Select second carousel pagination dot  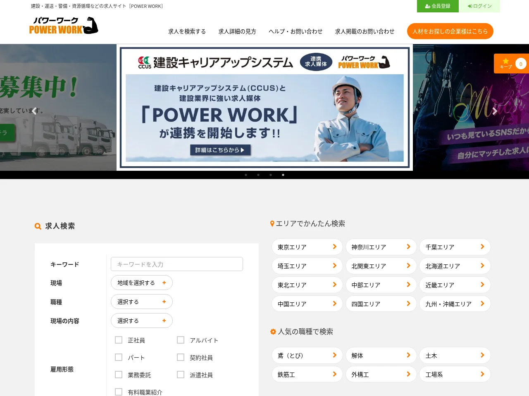point(258,175)
